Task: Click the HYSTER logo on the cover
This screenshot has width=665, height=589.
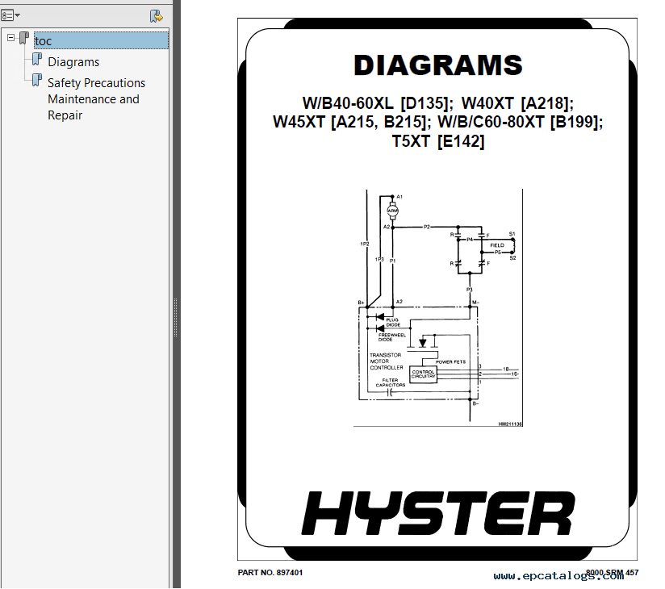Action: [438, 513]
